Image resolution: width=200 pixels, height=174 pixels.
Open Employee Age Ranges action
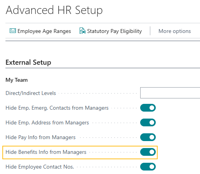(x=40, y=31)
